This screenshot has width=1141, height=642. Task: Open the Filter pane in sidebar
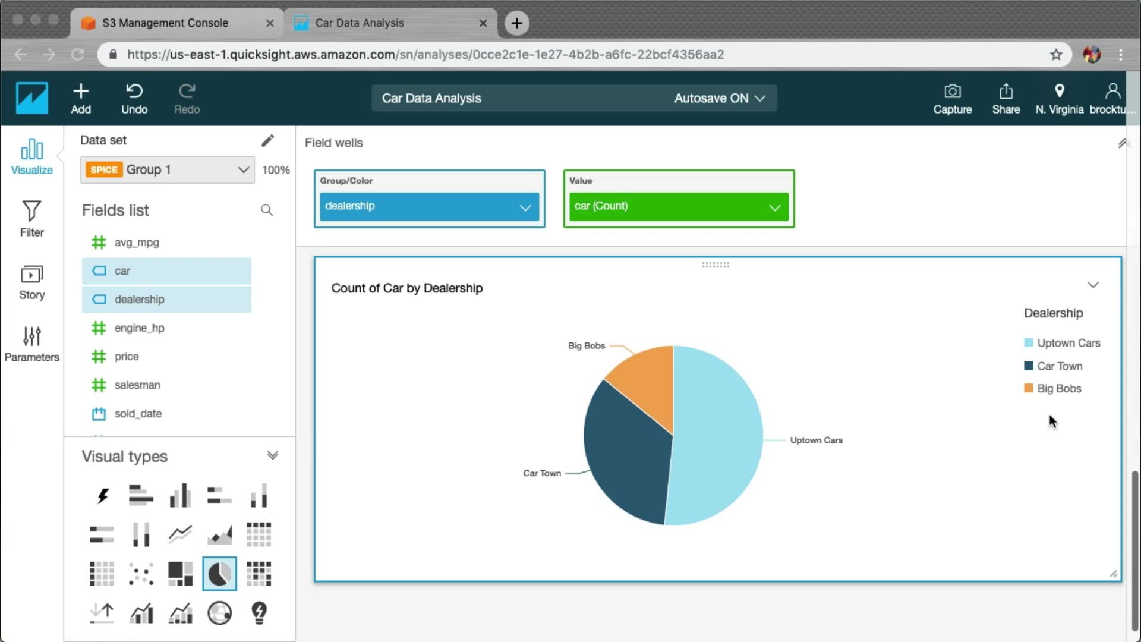[31, 219]
